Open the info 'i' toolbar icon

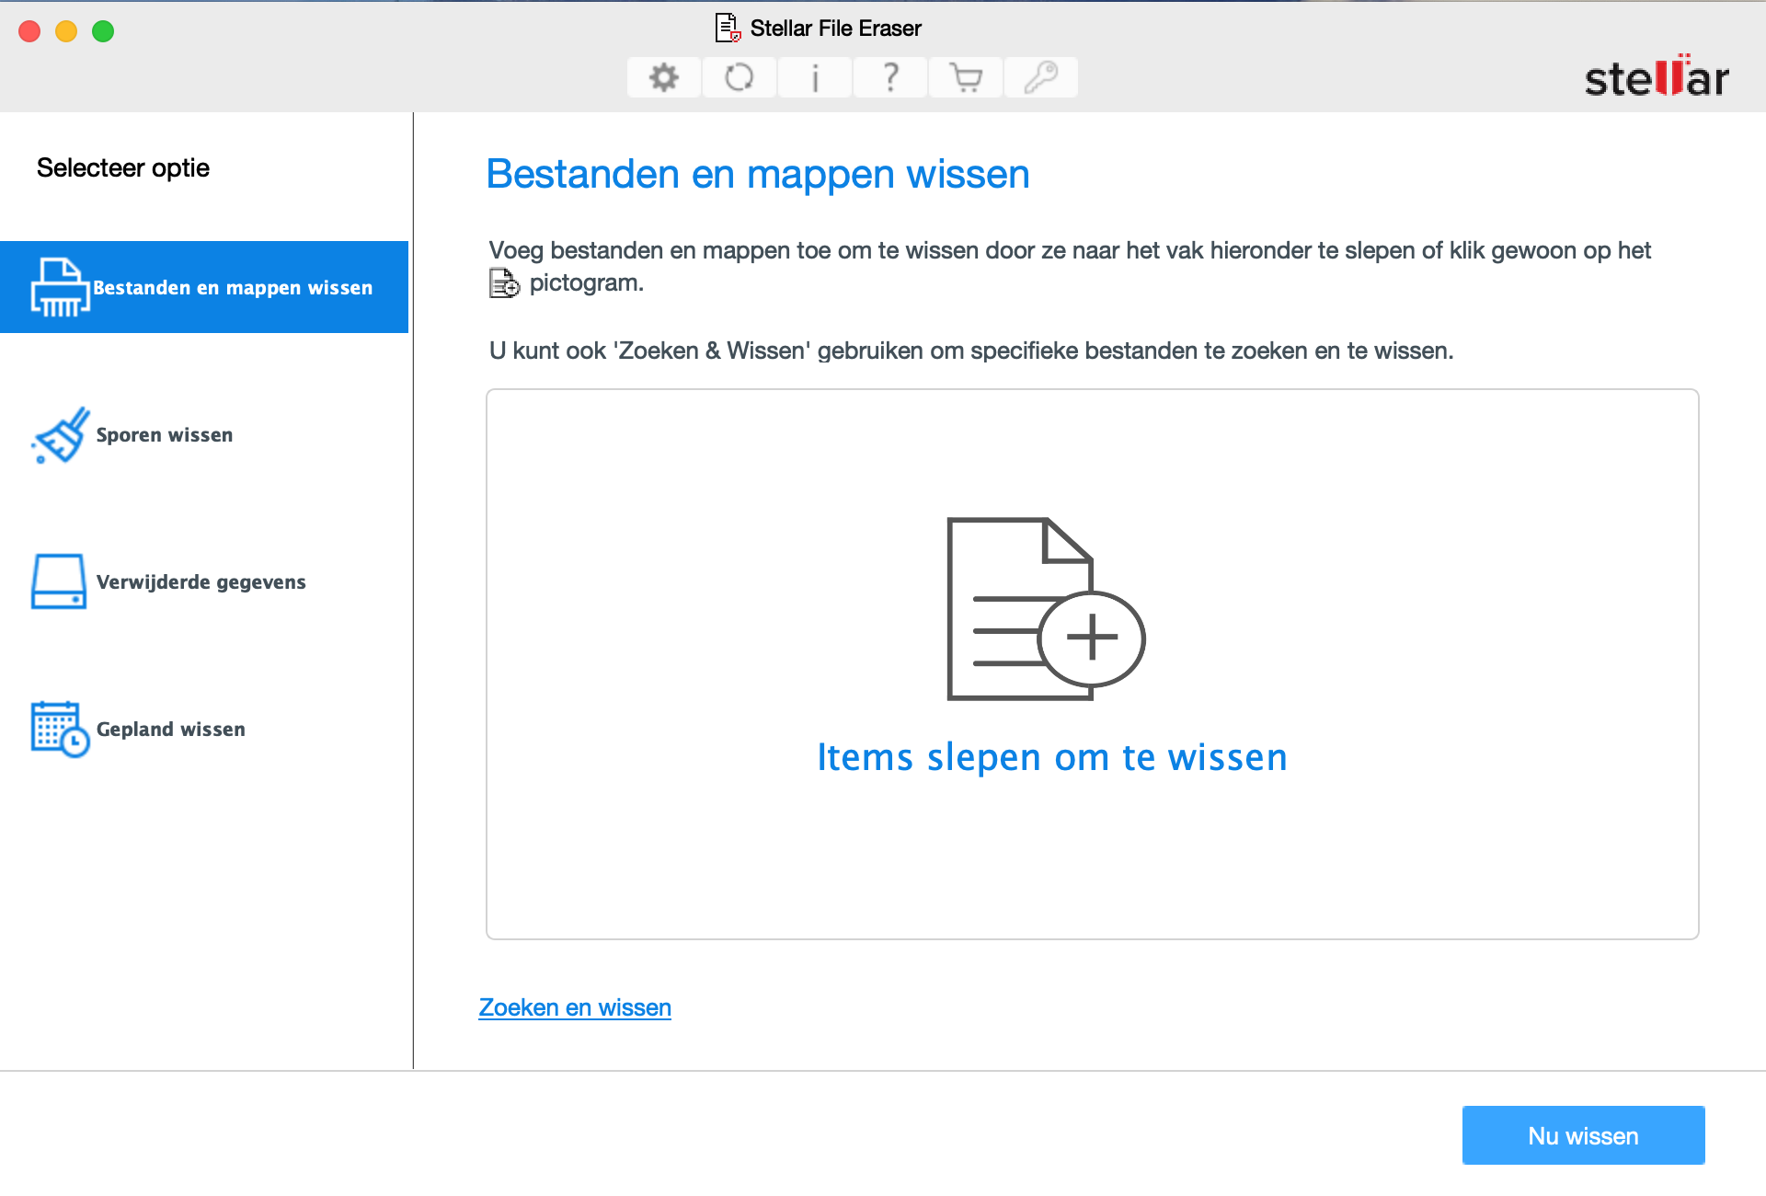[x=815, y=77]
